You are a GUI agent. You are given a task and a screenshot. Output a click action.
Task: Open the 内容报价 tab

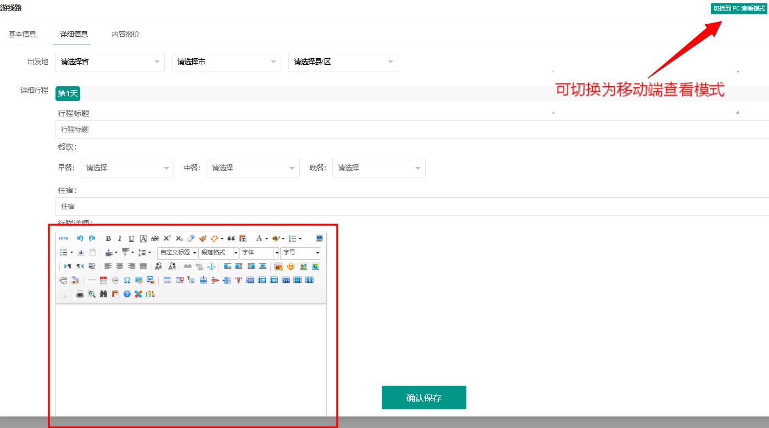click(125, 34)
